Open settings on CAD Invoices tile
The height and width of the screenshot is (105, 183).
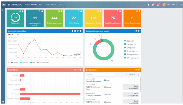point(23,11)
